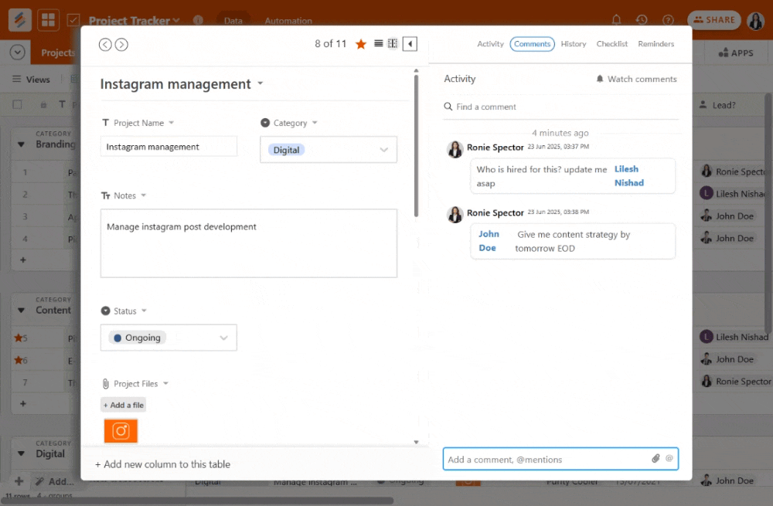Click Add new column to this table
773x506 pixels.
(162, 464)
